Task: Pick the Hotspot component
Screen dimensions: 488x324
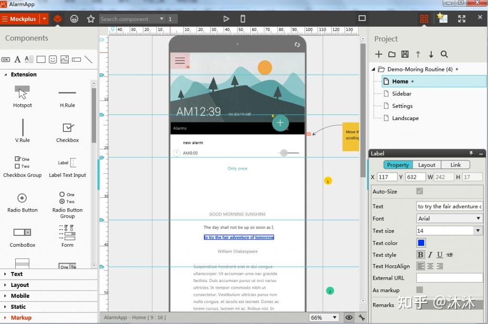Action: 22,96
